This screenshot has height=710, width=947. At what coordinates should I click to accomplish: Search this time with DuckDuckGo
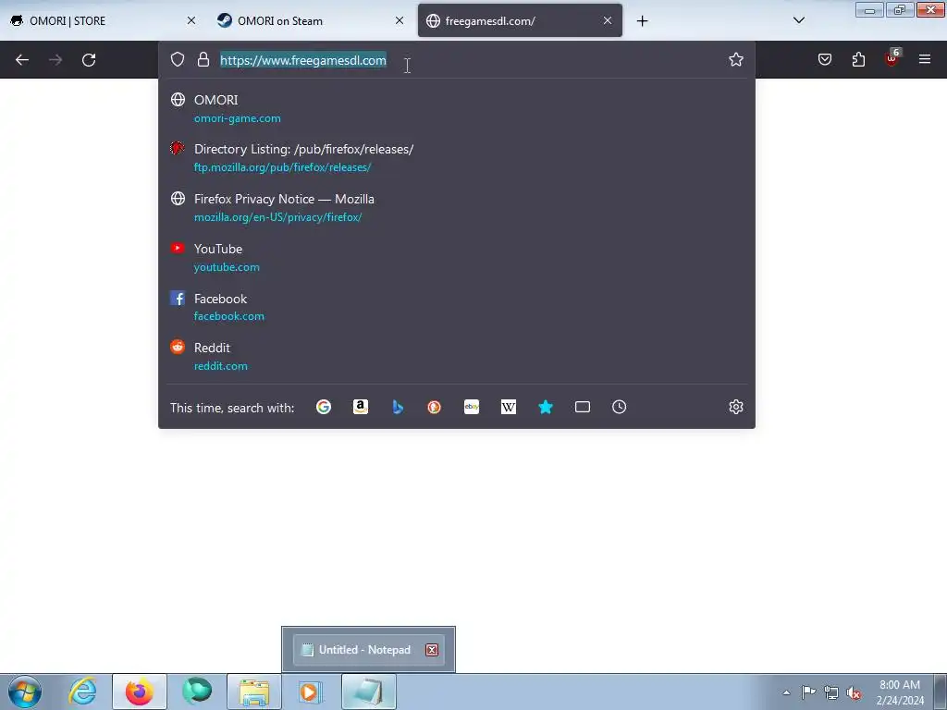[x=435, y=407]
